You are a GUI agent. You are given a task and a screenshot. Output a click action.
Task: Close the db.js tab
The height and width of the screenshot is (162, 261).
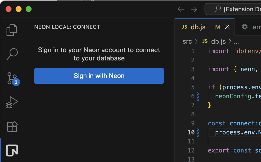click(x=227, y=27)
